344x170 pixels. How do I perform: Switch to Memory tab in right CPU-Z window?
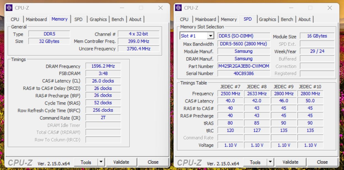coord(229,19)
